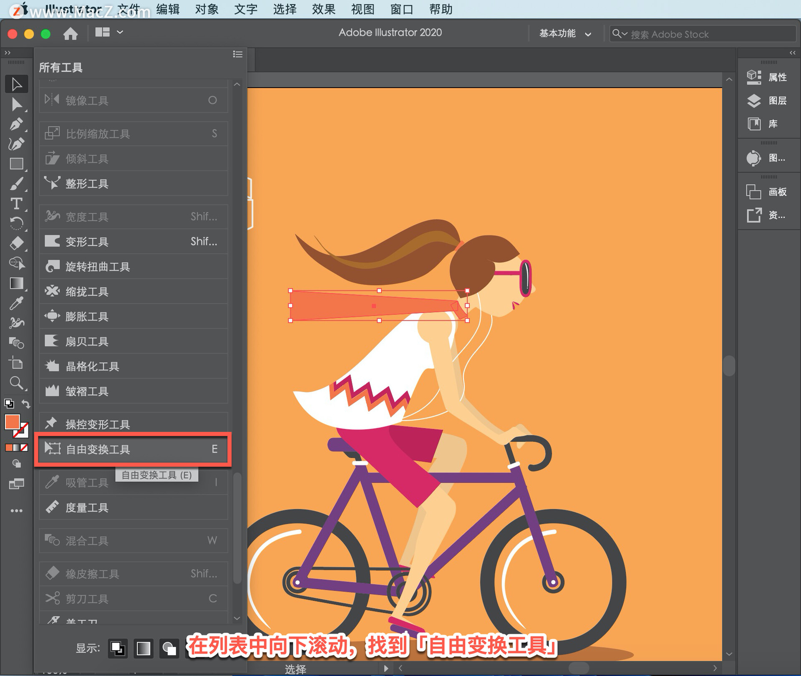This screenshot has width=801, height=676.
Task: Open the all-tools panel options menu
Action: pyautogui.click(x=237, y=54)
